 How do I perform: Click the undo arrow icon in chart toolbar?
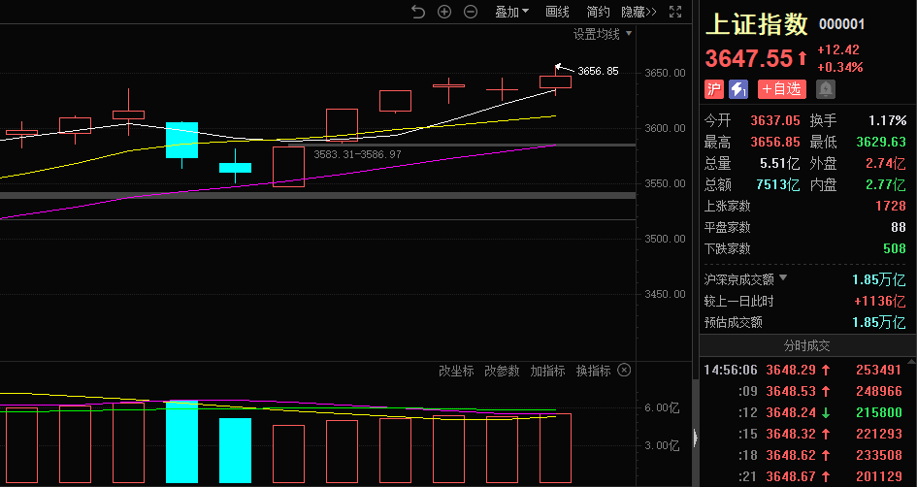418,12
